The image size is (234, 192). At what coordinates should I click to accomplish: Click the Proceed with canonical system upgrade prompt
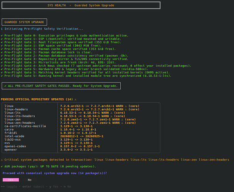[x=55, y=173]
